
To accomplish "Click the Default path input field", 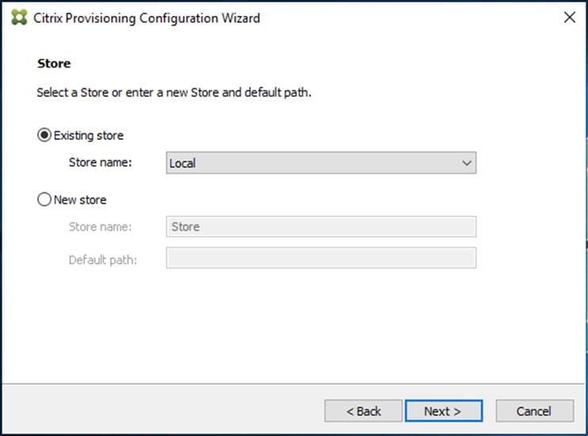I will click(321, 258).
